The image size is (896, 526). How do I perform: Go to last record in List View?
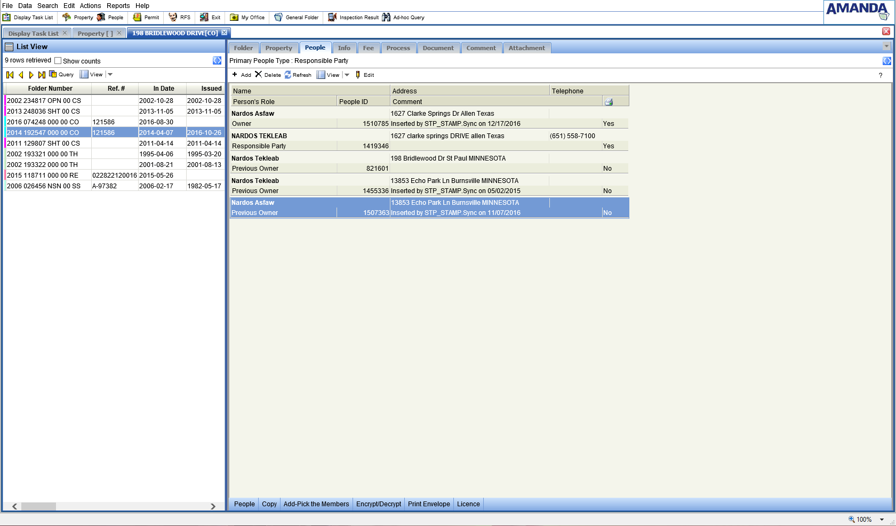pos(42,75)
